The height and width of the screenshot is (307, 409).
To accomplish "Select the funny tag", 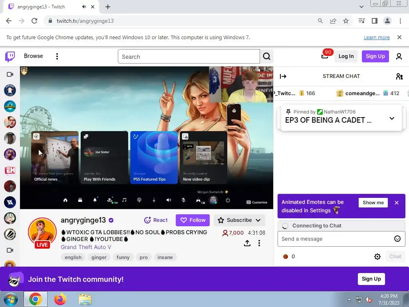I will (123, 257).
